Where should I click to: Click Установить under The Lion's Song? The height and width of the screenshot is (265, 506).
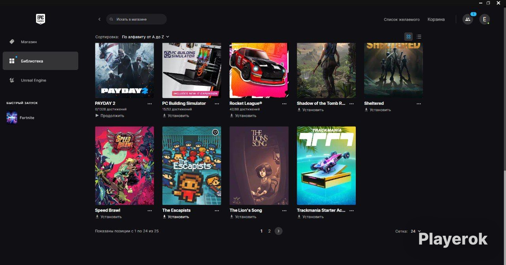(x=243, y=217)
